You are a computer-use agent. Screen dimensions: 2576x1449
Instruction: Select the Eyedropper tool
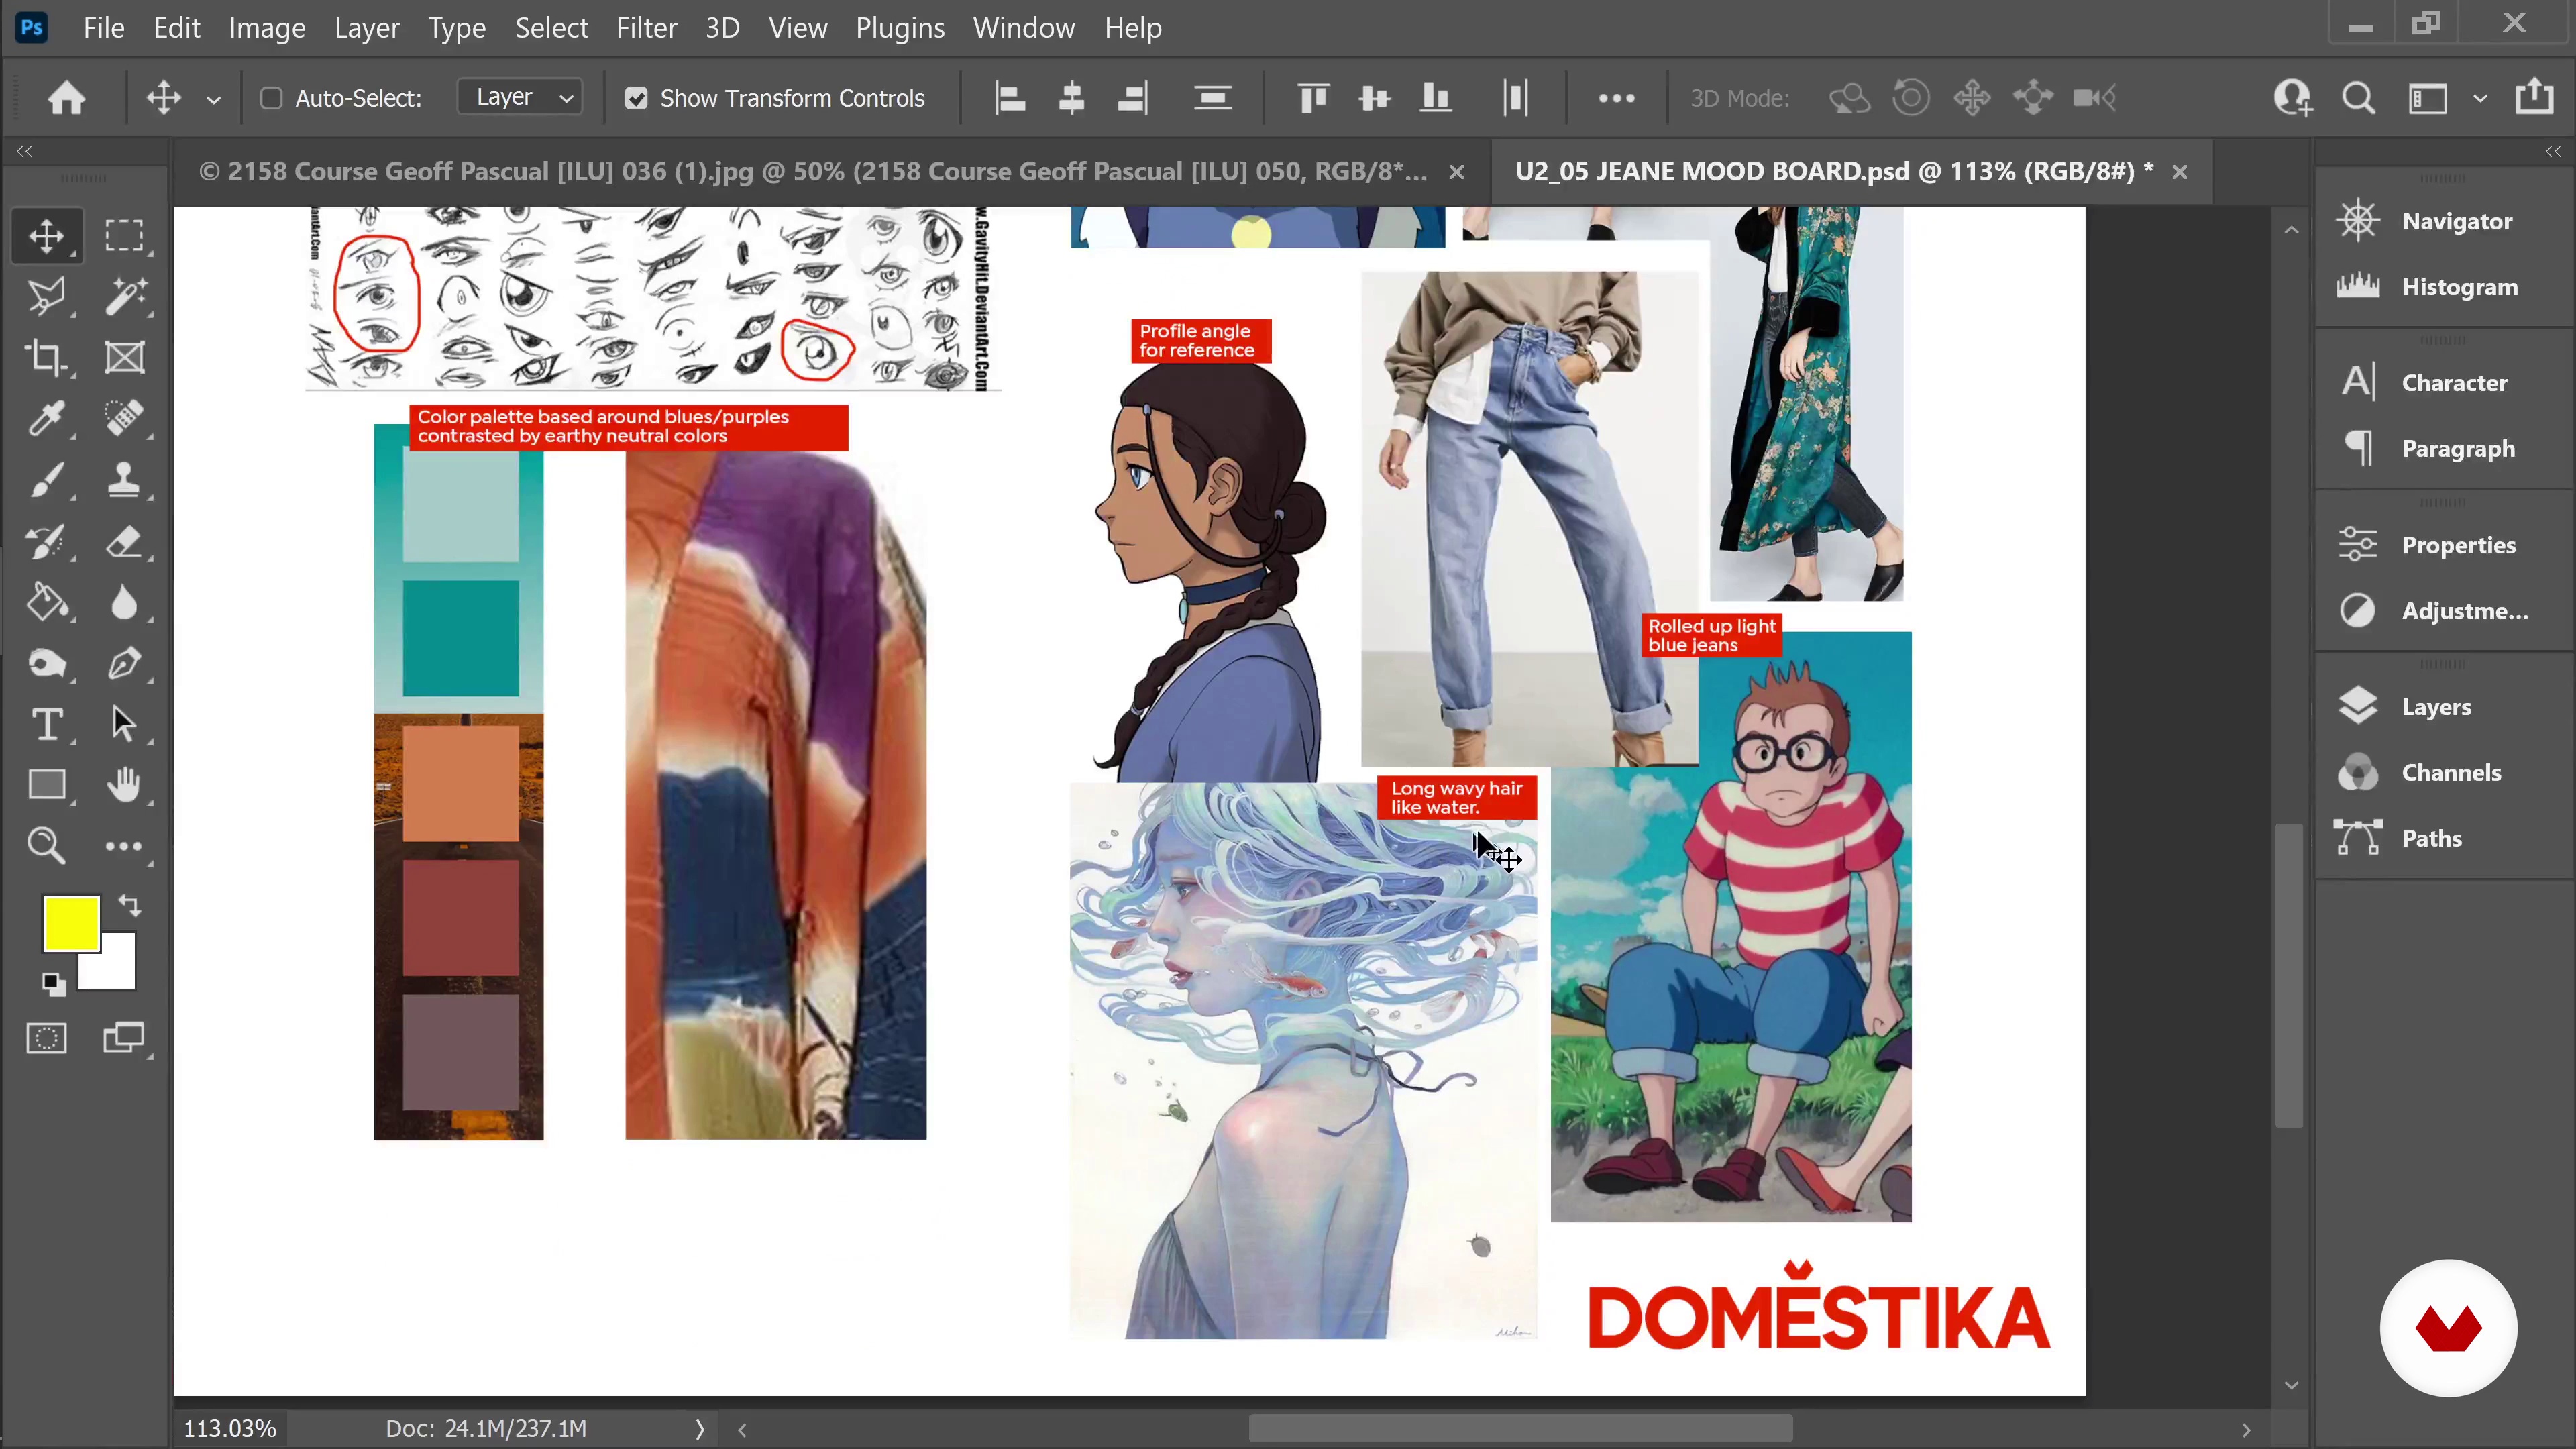[x=46, y=419]
